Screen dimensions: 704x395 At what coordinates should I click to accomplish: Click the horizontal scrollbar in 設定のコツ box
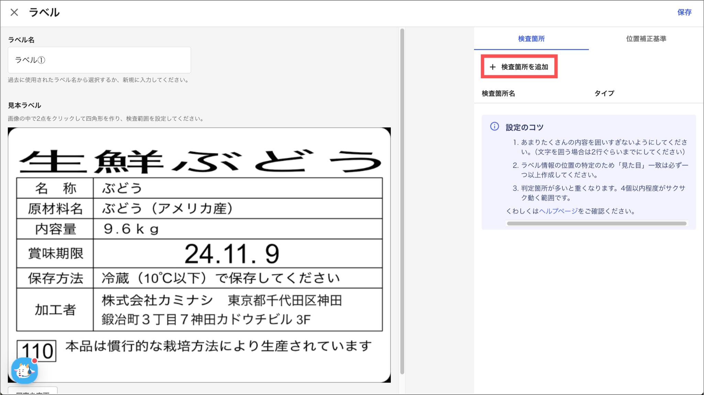click(x=596, y=223)
